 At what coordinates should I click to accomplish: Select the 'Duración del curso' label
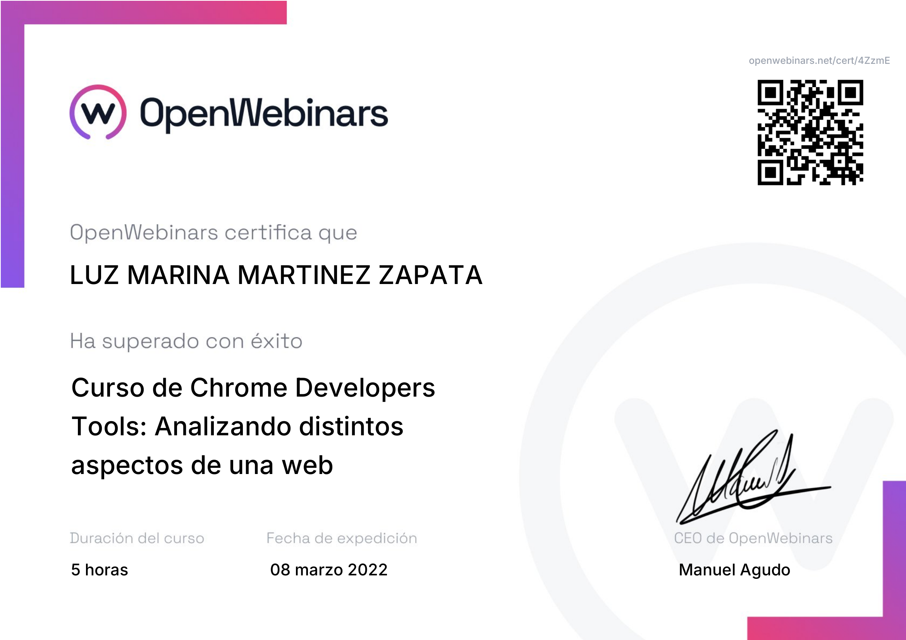137,538
